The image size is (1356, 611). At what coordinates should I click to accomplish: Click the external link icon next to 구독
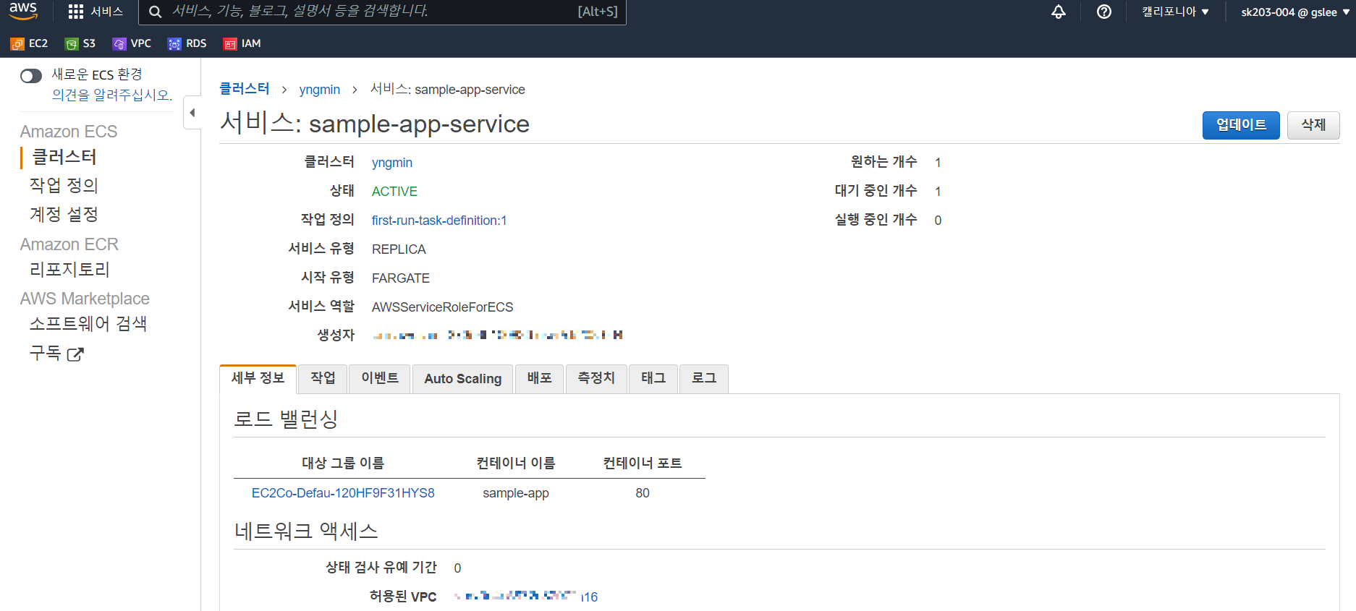coord(75,354)
